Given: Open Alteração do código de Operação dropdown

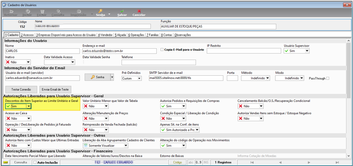Looking at the screenshot, I should [184, 146].
